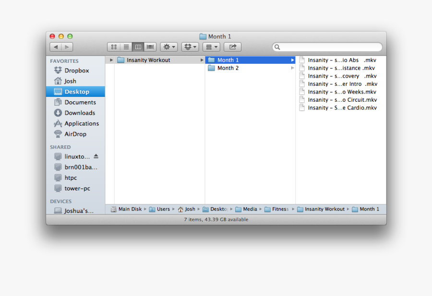The width and height of the screenshot is (432, 296).
Task: Click the Forward navigation button
Action: coord(67,47)
